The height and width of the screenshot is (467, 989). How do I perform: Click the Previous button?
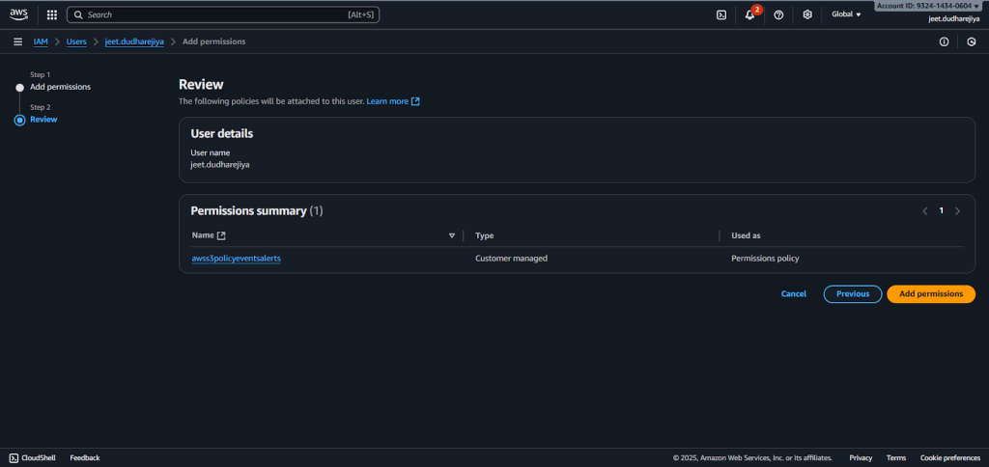(853, 293)
